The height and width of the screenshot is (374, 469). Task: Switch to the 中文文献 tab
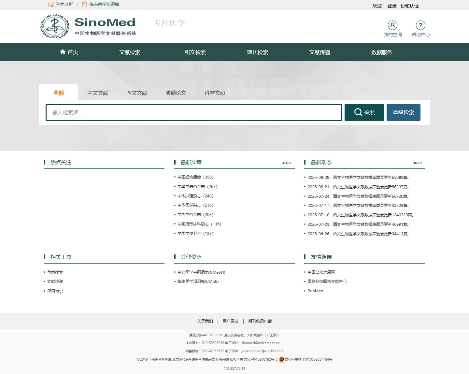pos(98,93)
